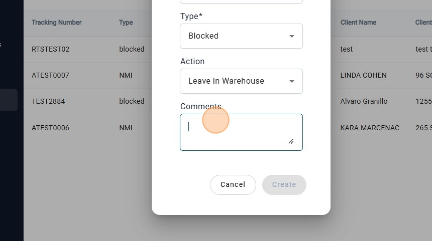This screenshot has height=241, width=432.
Task: Click client name LINDA COHEN
Action: 363,75
